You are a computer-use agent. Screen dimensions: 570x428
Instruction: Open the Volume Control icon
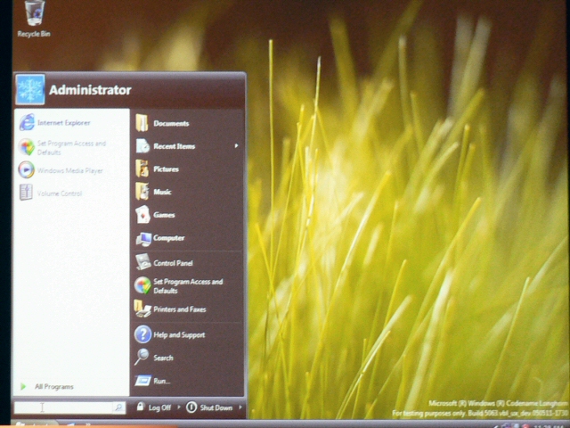coord(26,193)
